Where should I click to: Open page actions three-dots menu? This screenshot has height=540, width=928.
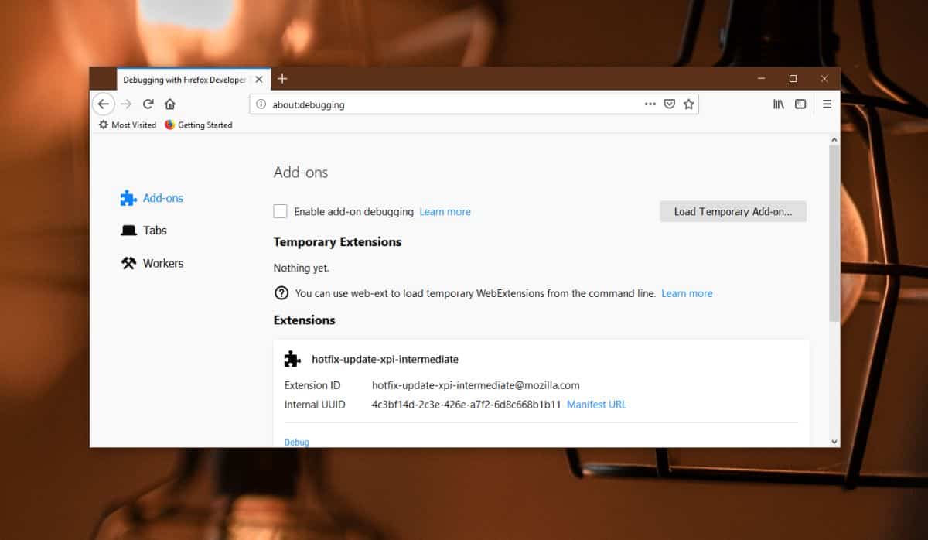(650, 104)
